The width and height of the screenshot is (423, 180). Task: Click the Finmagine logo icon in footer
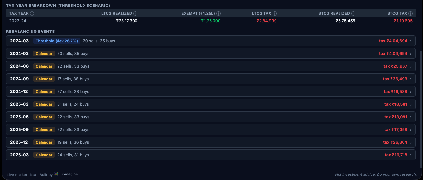click(56, 174)
